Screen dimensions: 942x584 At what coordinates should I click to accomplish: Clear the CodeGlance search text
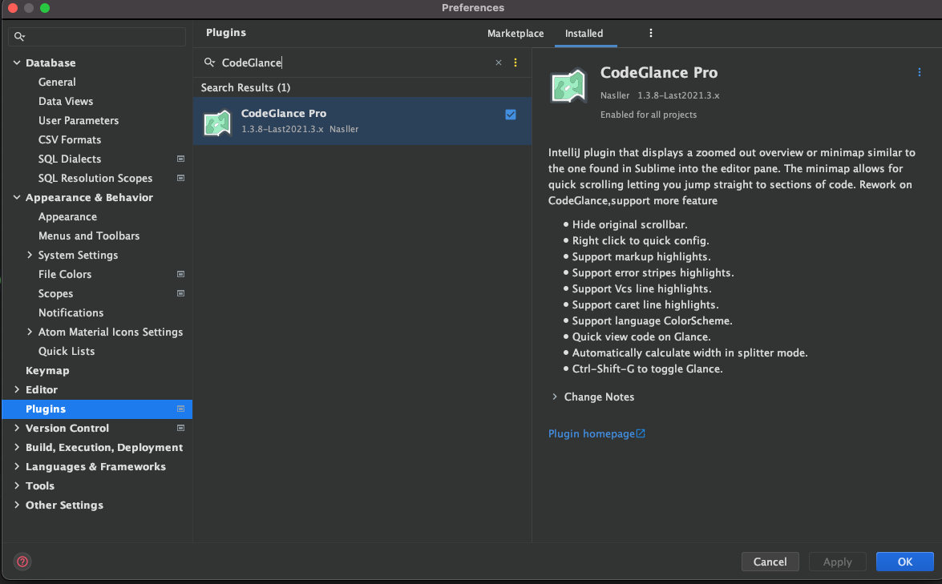click(x=498, y=62)
